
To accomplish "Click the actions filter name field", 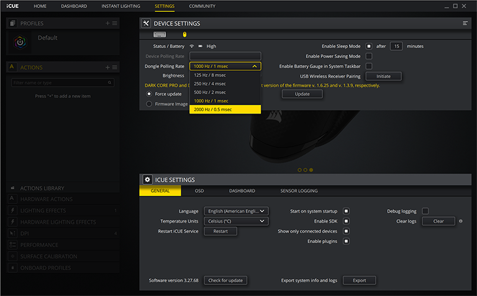I will coord(63,83).
